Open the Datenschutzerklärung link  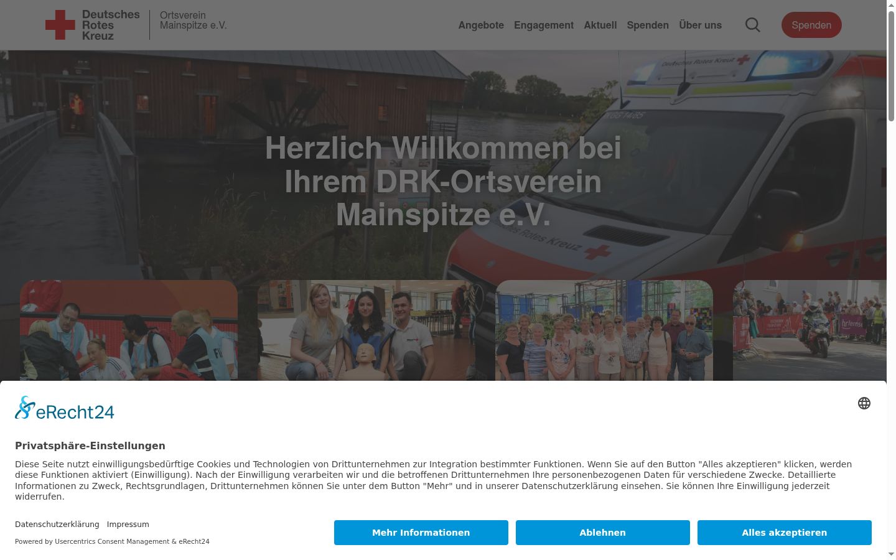[57, 525]
